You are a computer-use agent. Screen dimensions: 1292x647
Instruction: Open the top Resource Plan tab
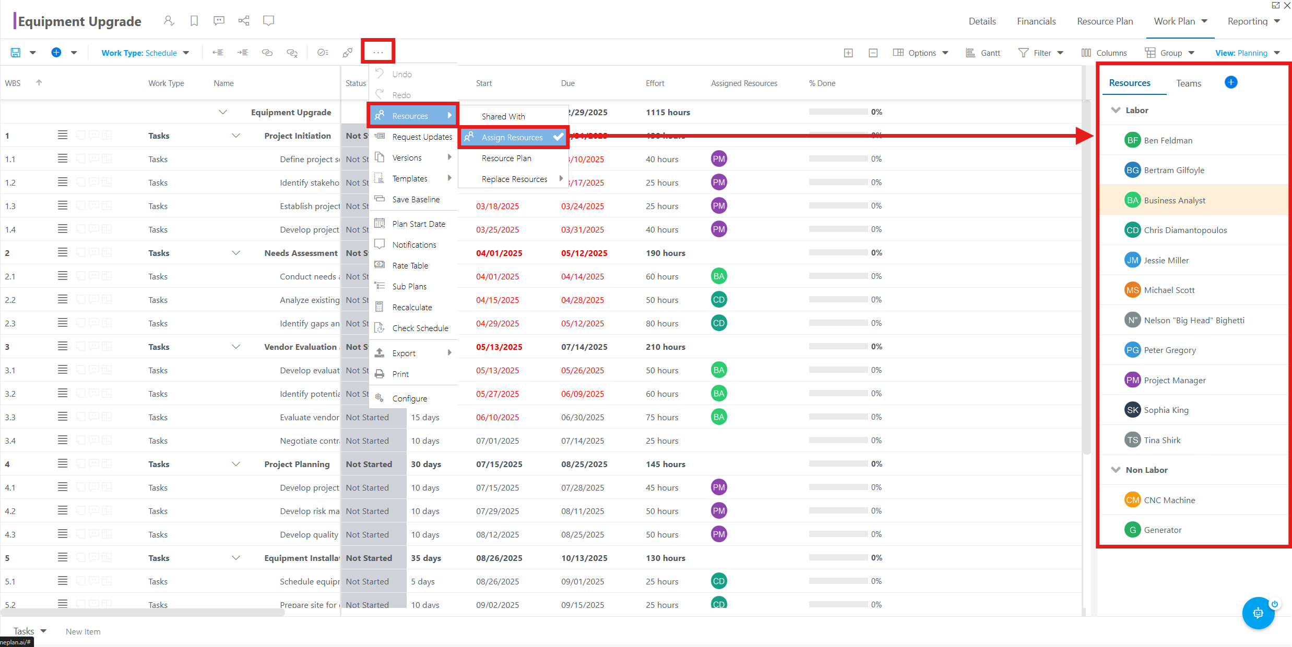(x=1105, y=21)
